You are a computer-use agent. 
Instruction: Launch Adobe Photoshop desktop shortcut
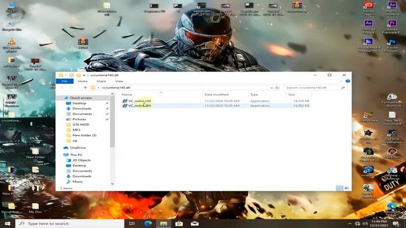point(392,45)
